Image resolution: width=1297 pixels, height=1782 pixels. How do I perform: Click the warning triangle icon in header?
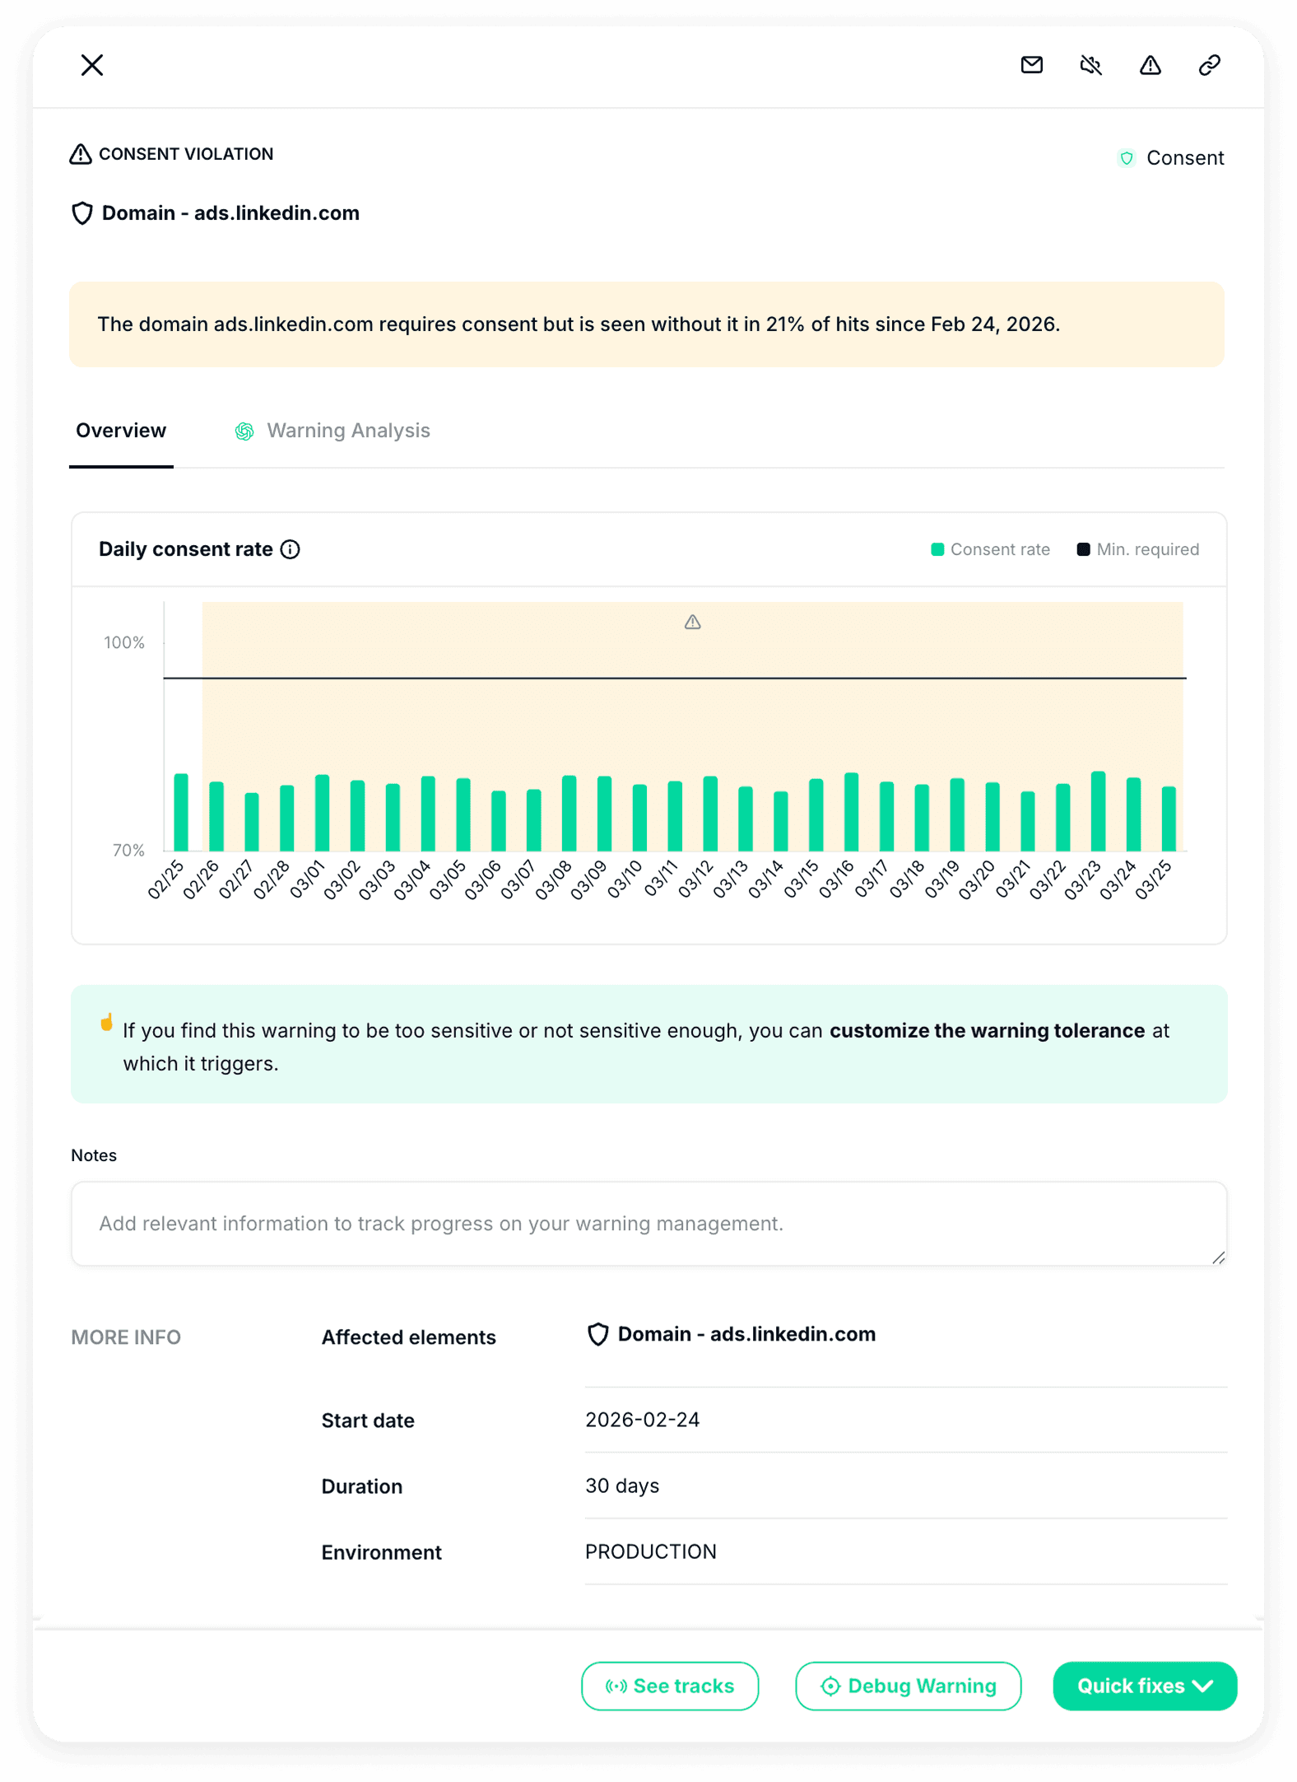(1150, 65)
